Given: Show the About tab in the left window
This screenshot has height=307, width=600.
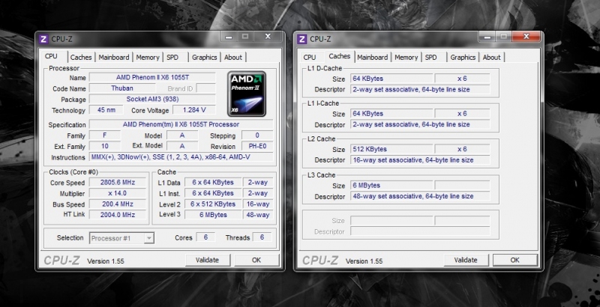Looking at the screenshot, I should [x=233, y=57].
